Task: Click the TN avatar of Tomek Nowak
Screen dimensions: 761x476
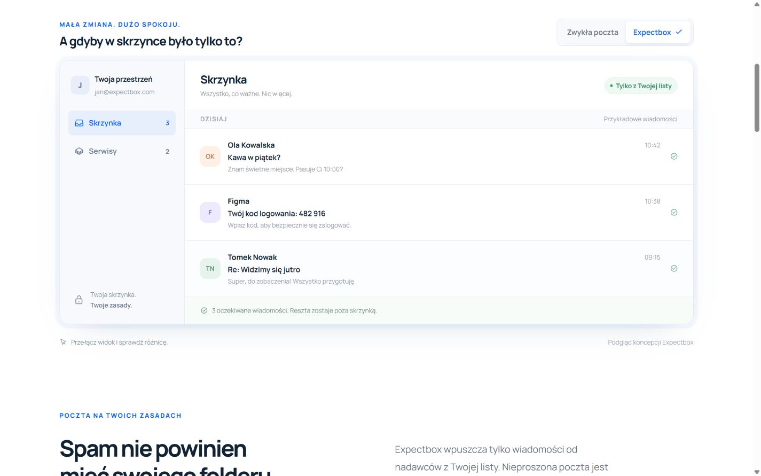Action: 210,269
